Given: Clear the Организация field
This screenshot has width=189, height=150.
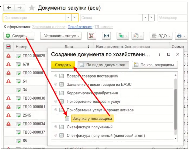Looking at the screenshot, I should [x=74, y=18].
